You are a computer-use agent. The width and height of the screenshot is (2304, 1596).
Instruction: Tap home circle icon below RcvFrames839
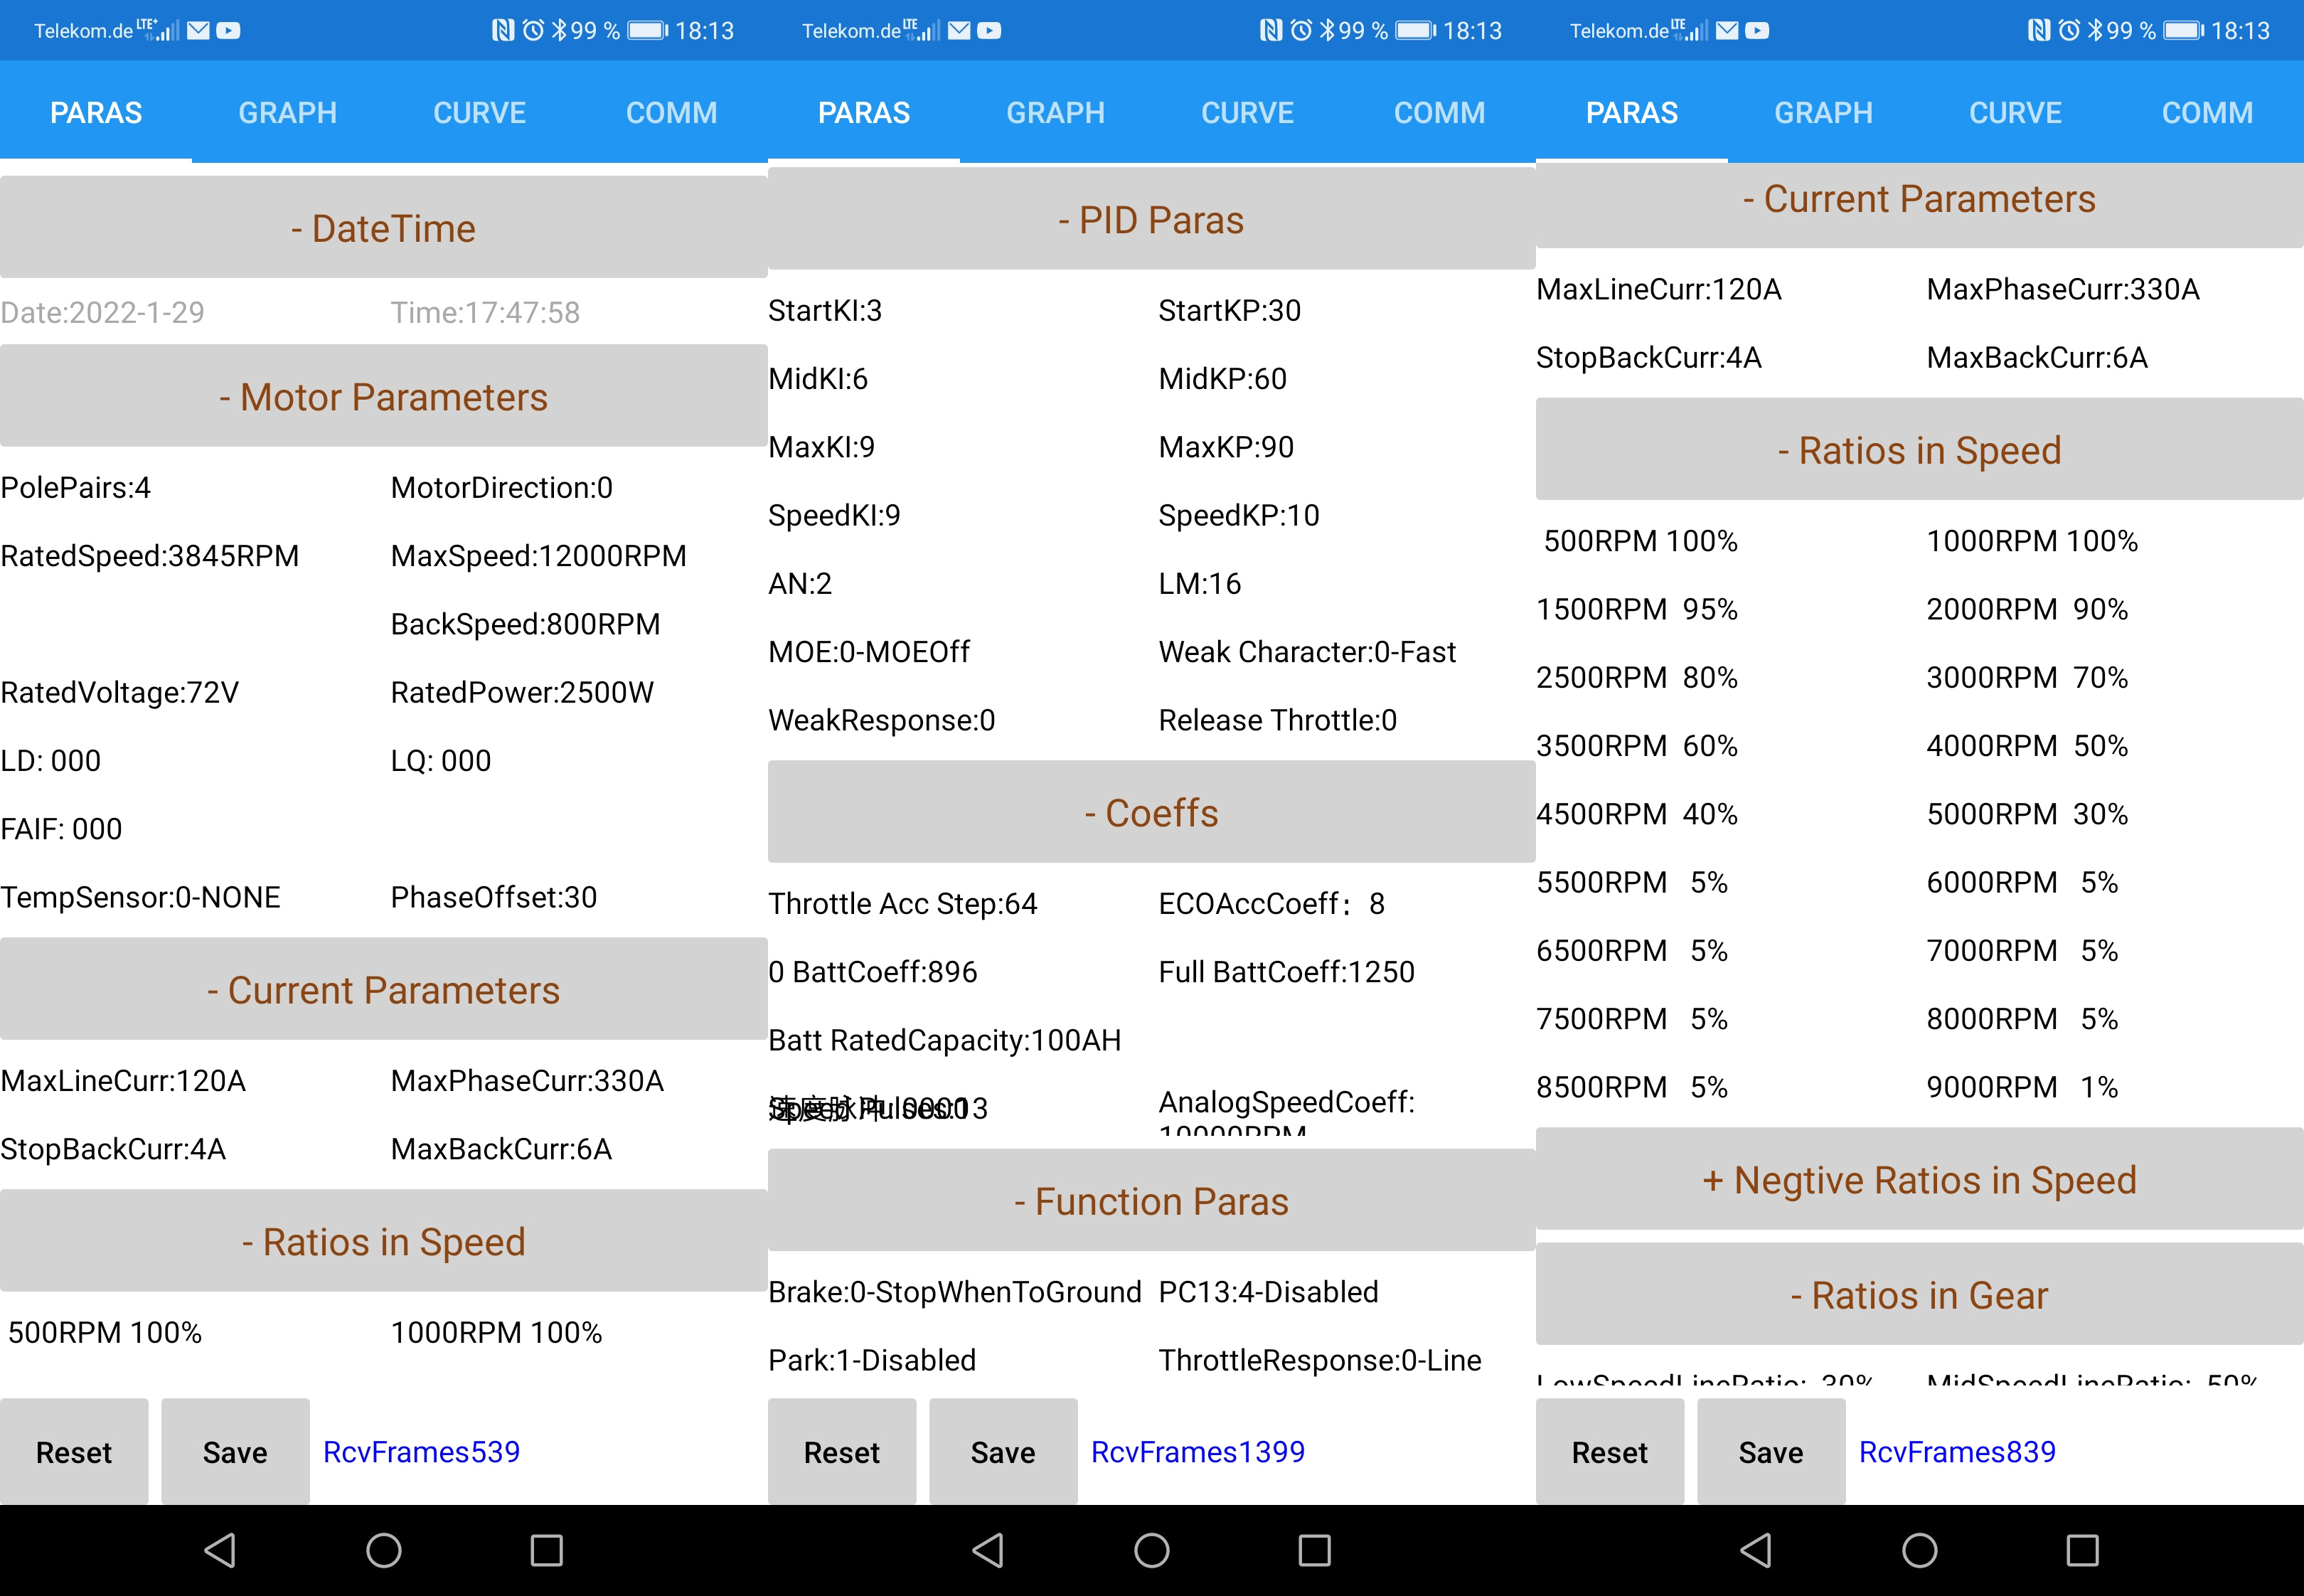(x=1919, y=1551)
